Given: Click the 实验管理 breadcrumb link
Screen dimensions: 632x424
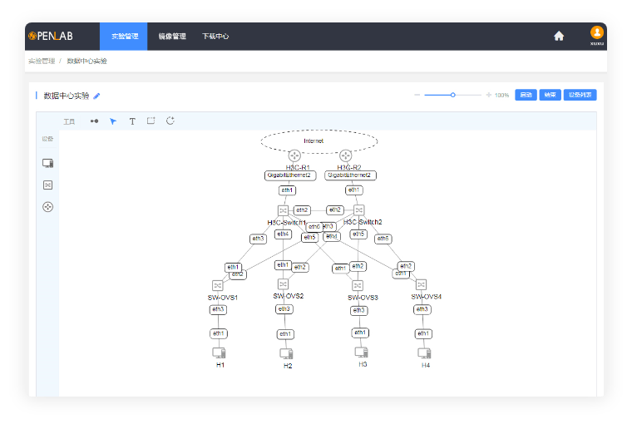Looking at the screenshot, I should click(x=42, y=61).
